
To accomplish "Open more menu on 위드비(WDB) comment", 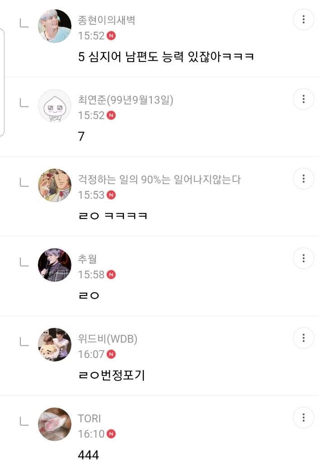I will pos(304,338).
